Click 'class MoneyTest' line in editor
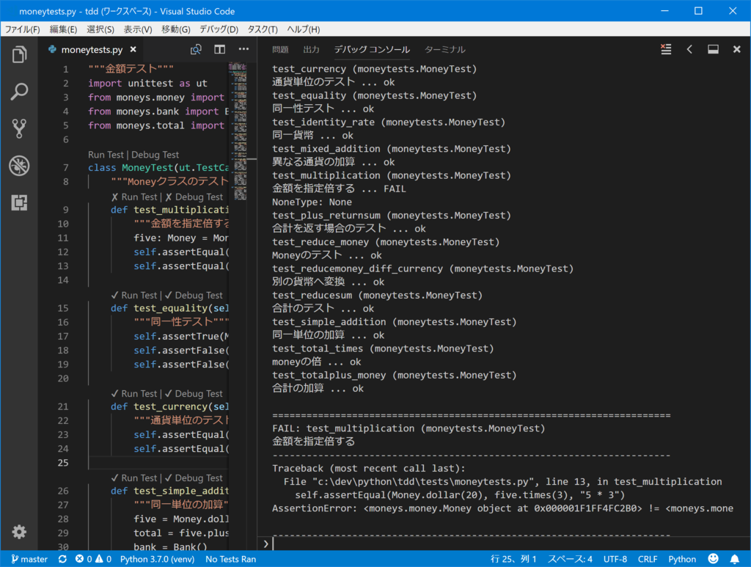Viewport: 751px width, 567px height. tap(158, 168)
